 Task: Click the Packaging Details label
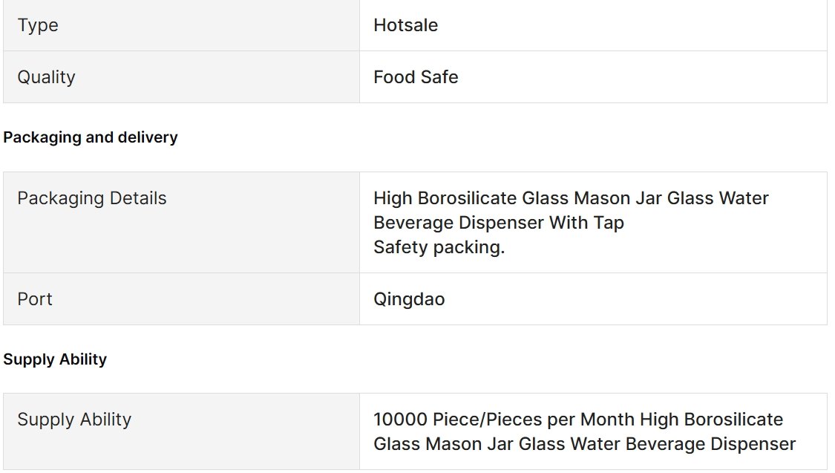[91, 198]
